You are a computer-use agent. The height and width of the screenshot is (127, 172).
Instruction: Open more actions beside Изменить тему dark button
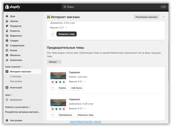[x=53, y=34]
